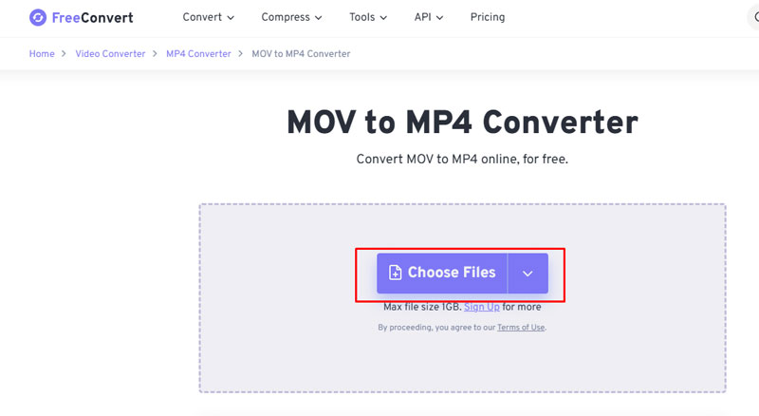Viewport: 759px width, 416px height.
Task: Go to the Pricing page
Action: tap(488, 17)
